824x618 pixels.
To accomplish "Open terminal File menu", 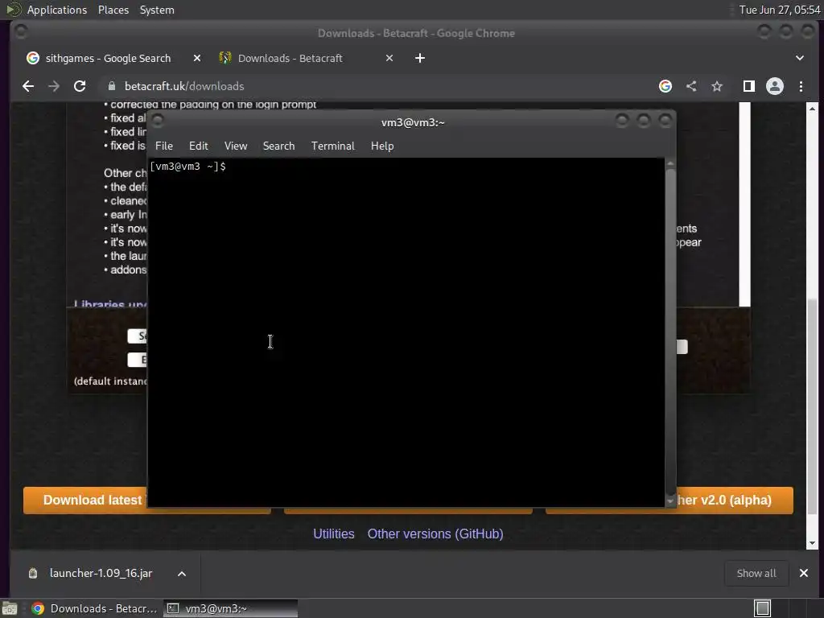I will pyautogui.click(x=164, y=146).
